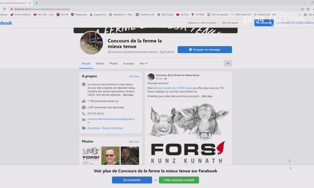The image size is (314, 188).
Task: Click the thumbs-up likes icon
Action: (84, 101)
